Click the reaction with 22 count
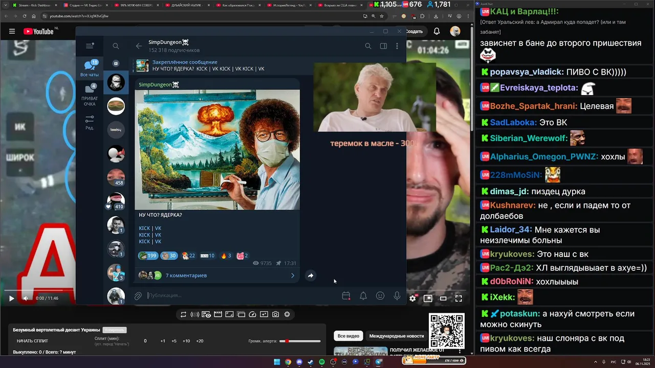Screen dimensions: 655x368 tap(188, 256)
